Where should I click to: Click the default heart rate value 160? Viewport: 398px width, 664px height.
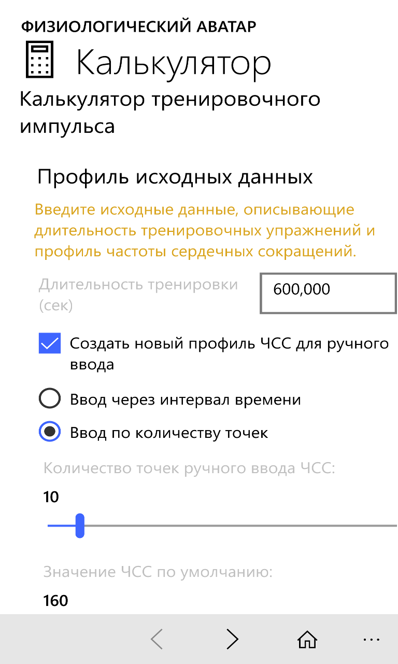pos(55,601)
